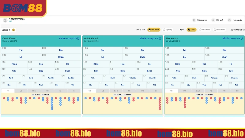Bet on Lẻ in Quick Keno 1
The height and width of the screenshot is (138, 245).
click(x=21, y=57)
